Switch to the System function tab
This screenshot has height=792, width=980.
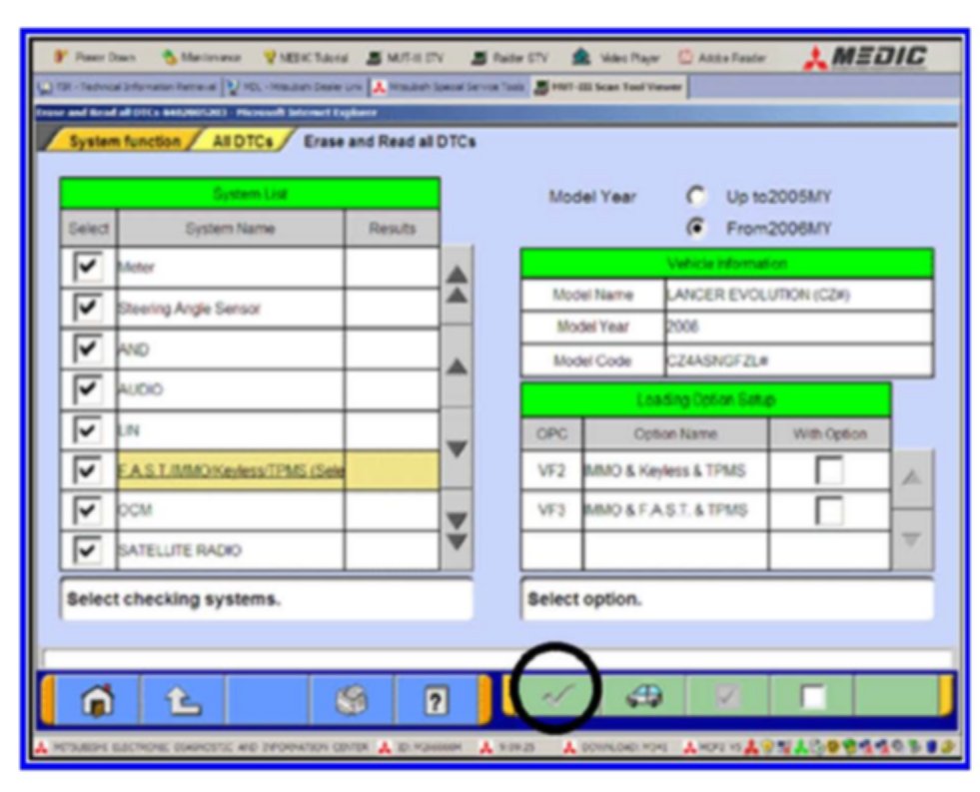point(123,142)
